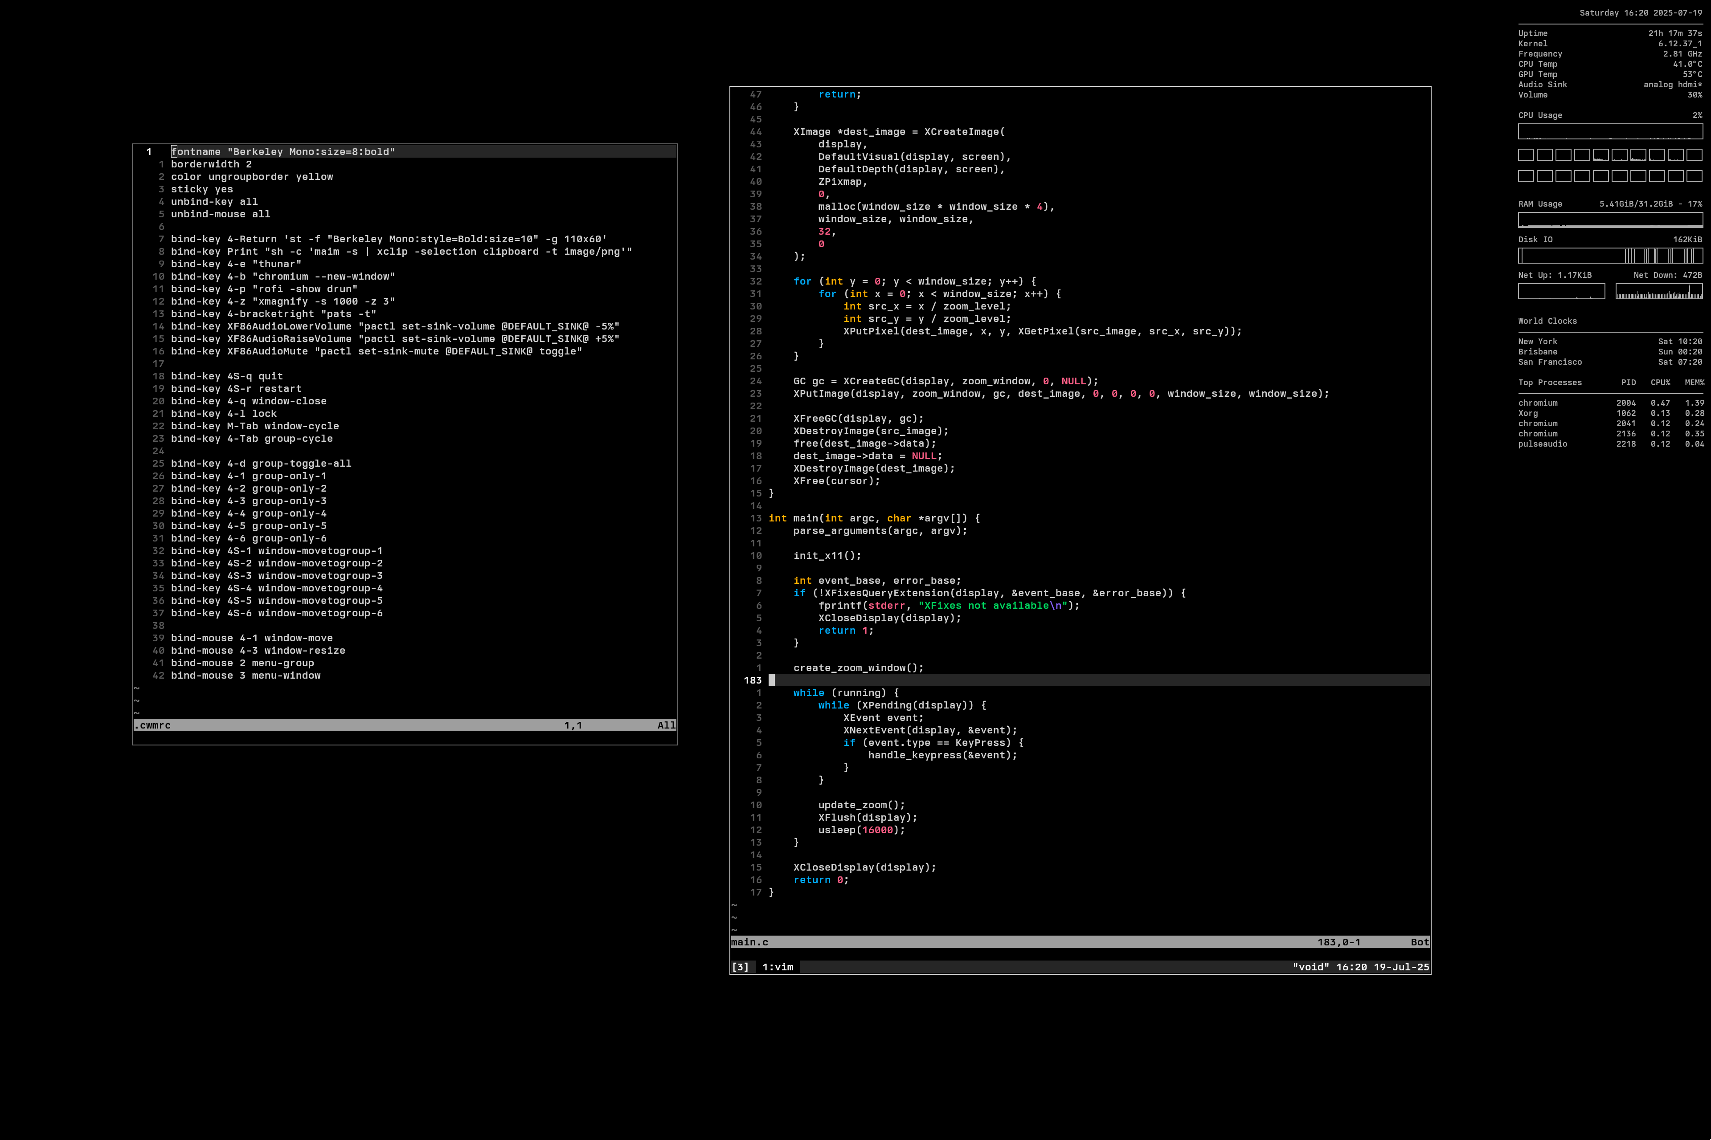This screenshot has width=1711, height=1140.
Task: Click the 'bind-key 4-q window-close' line
Action: click(249, 401)
